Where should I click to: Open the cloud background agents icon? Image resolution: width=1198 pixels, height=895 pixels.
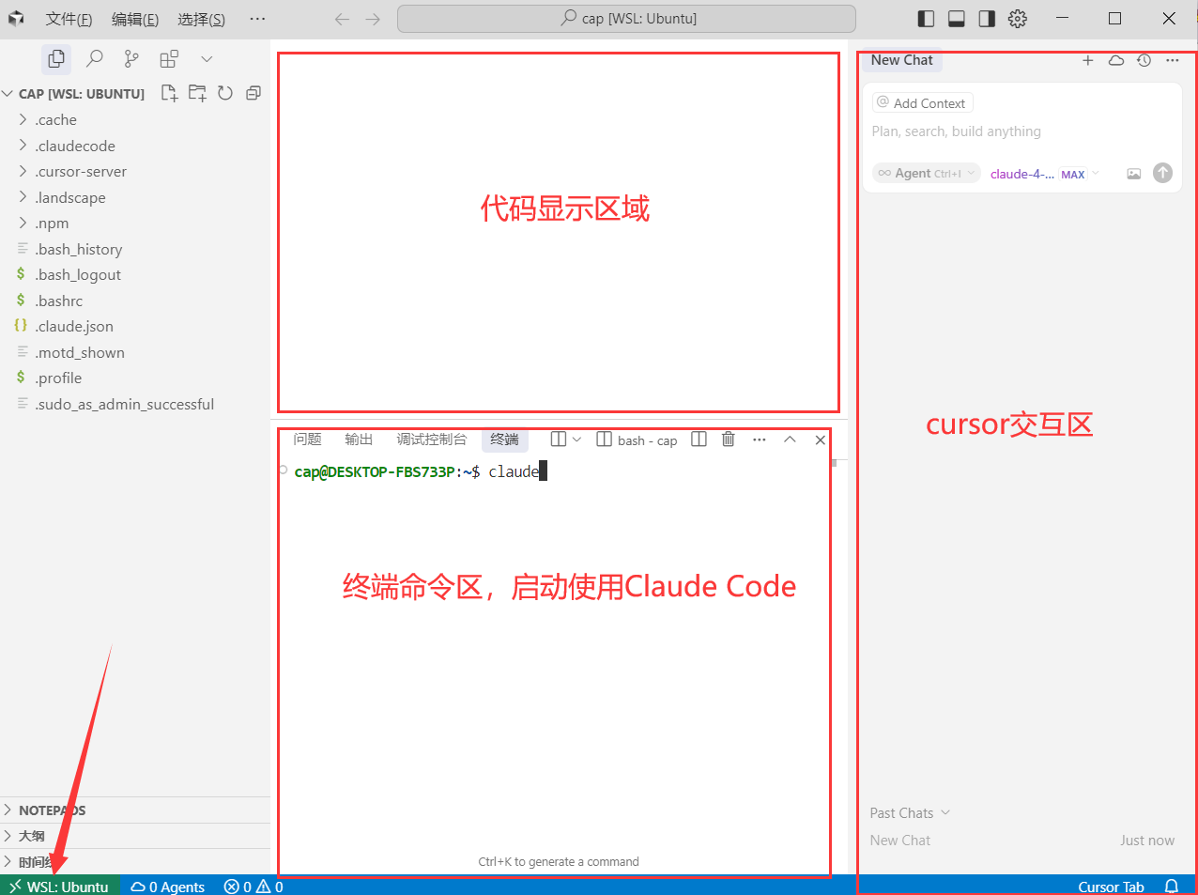coord(1116,60)
